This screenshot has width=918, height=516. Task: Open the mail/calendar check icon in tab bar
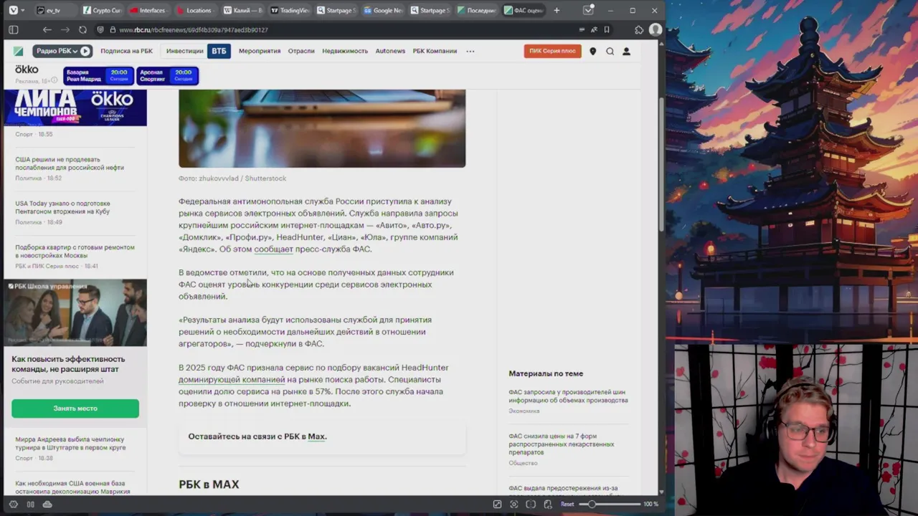[x=588, y=10]
